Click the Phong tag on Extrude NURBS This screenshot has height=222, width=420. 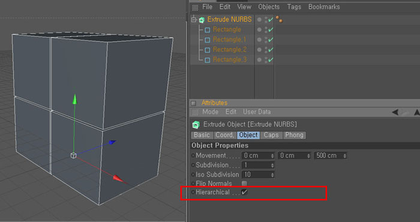[x=279, y=19]
